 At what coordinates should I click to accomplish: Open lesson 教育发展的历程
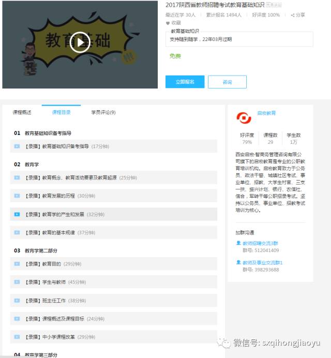click(x=114, y=196)
